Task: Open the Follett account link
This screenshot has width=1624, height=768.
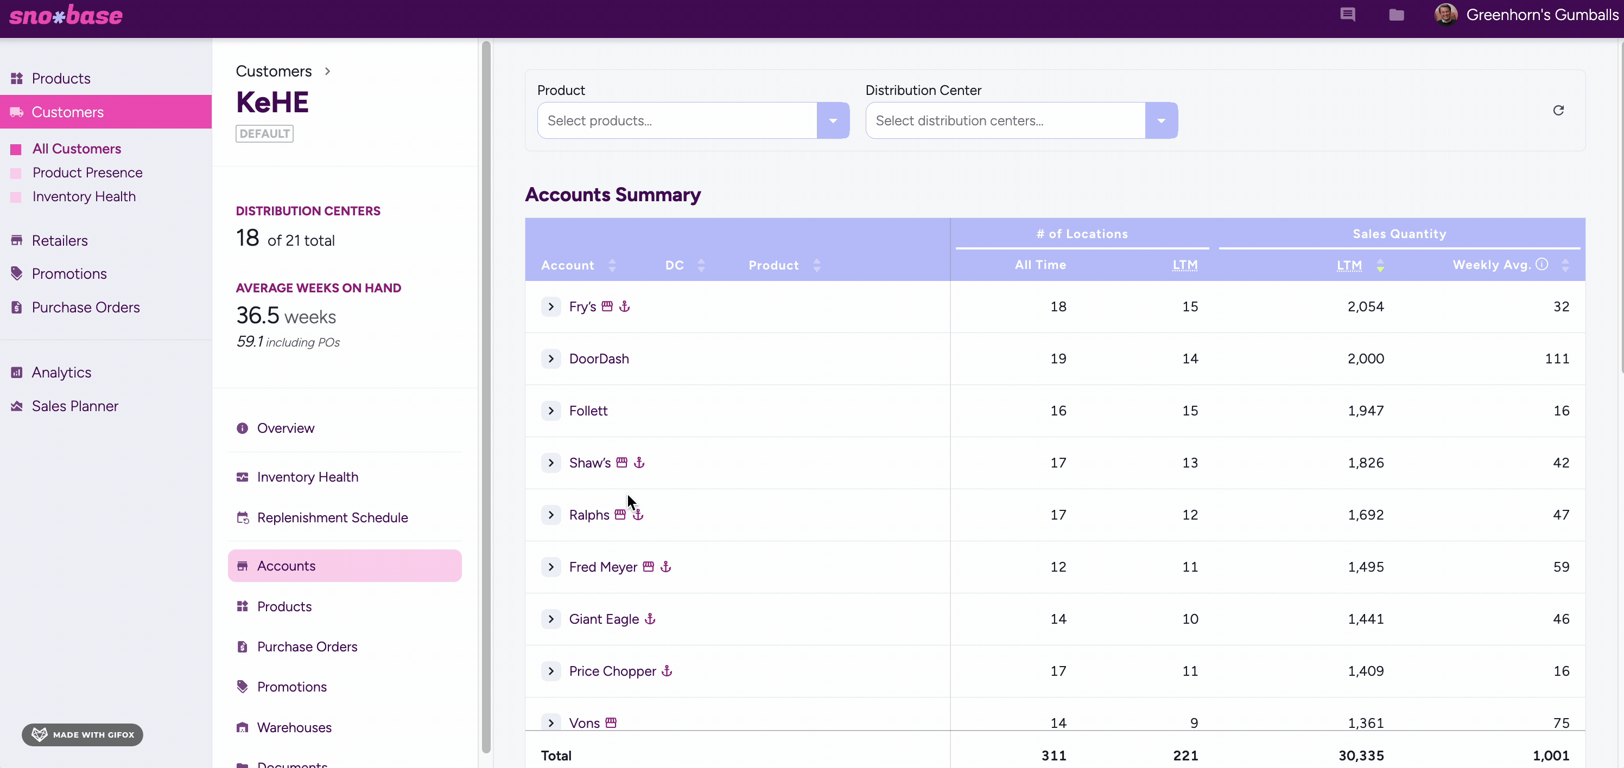Action: 588,411
